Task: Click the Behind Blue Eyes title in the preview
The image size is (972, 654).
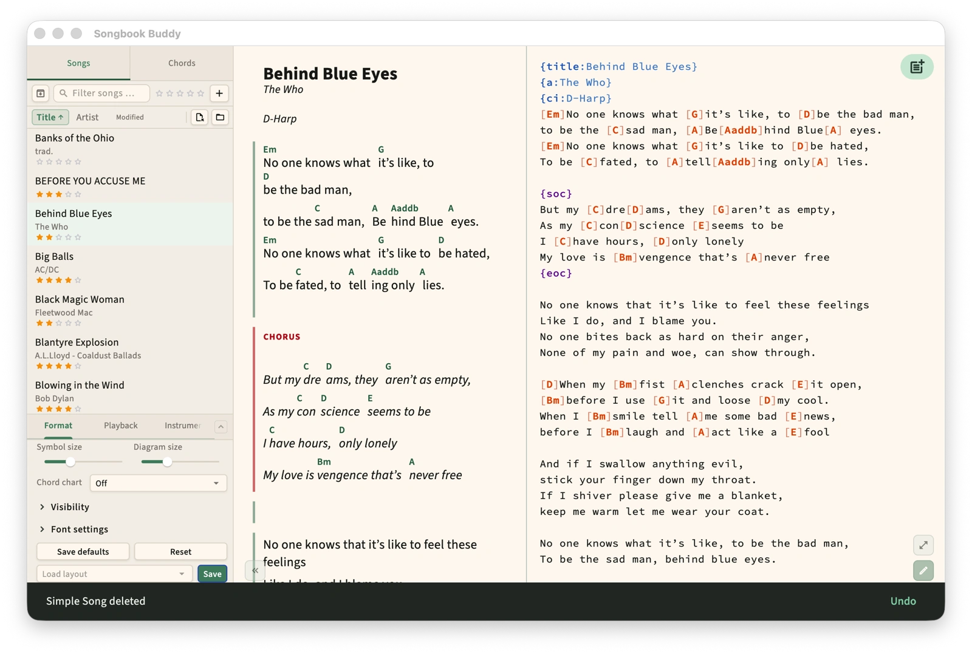Action: coord(330,73)
